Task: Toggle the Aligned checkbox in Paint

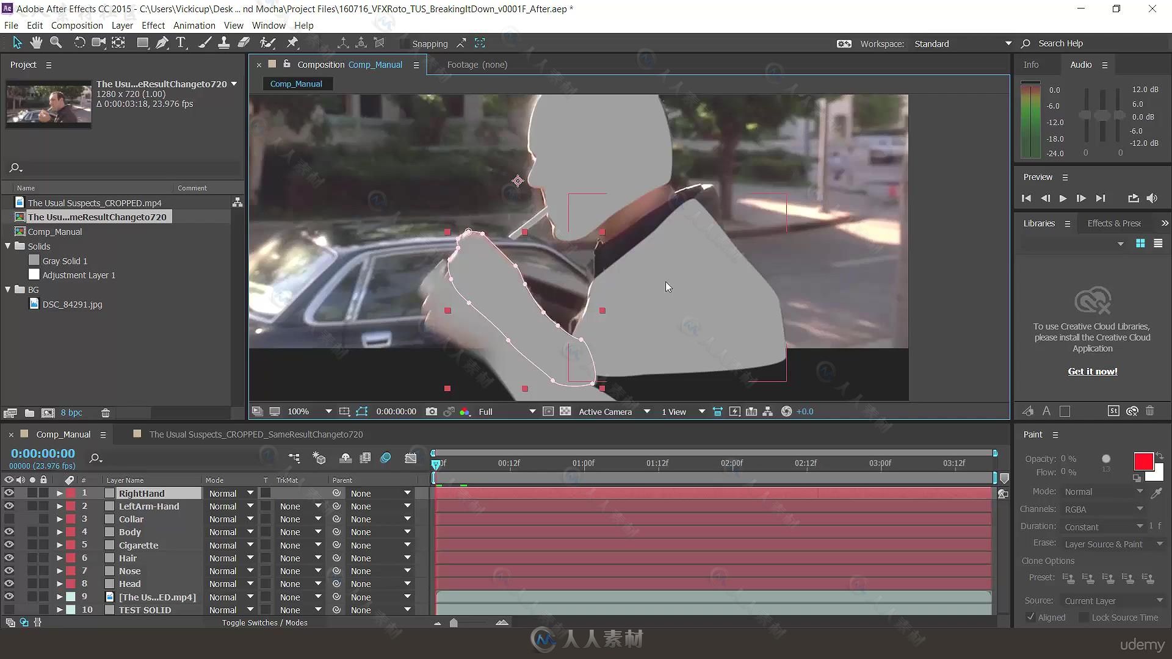Action: pos(1030,618)
